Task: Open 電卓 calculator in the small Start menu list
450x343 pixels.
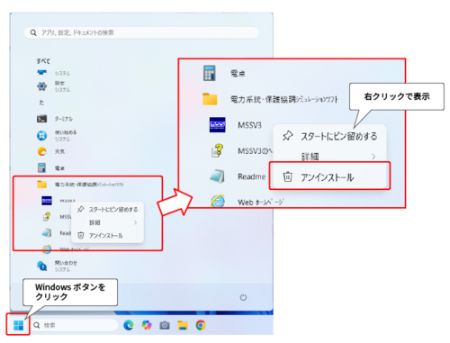Action: coord(41,167)
